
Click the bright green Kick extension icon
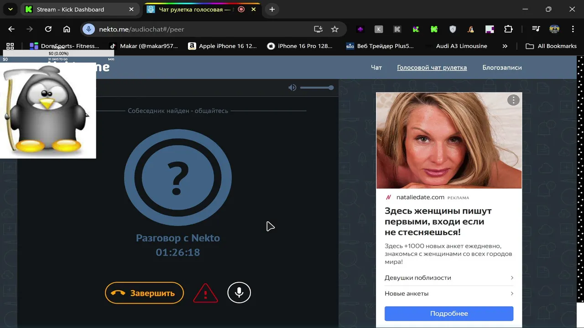point(434,29)
